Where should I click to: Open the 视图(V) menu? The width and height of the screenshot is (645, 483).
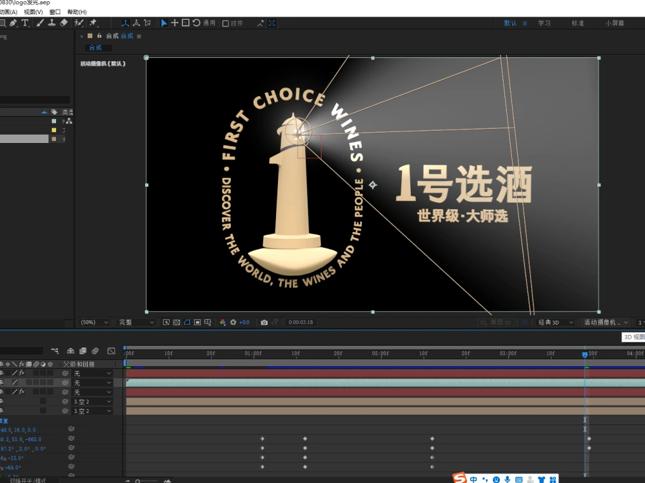tap(33, 12)
